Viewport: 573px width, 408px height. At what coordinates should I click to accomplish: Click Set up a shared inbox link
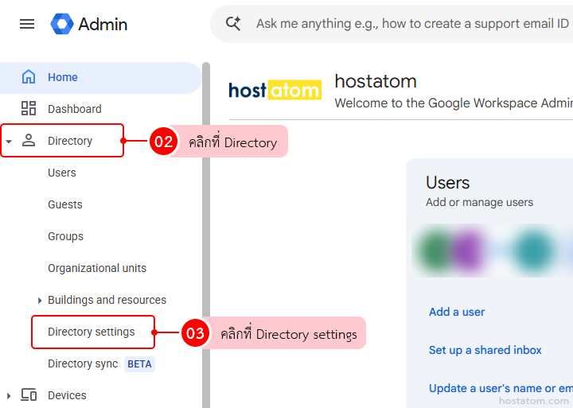click(485, 350)
